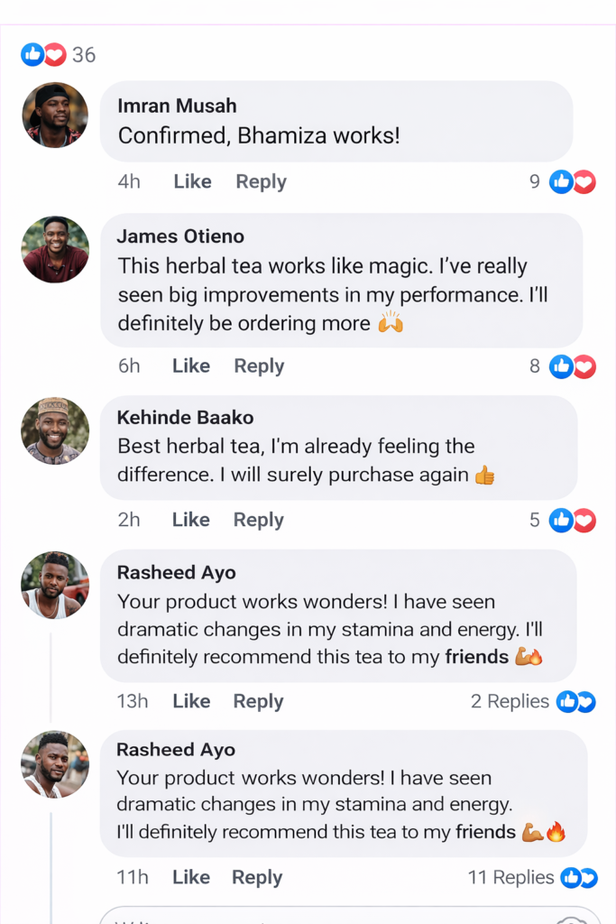Reply to Kehinde Baako's comment
Viewport: 616px width, 924px height.
(x=258, y=521)
